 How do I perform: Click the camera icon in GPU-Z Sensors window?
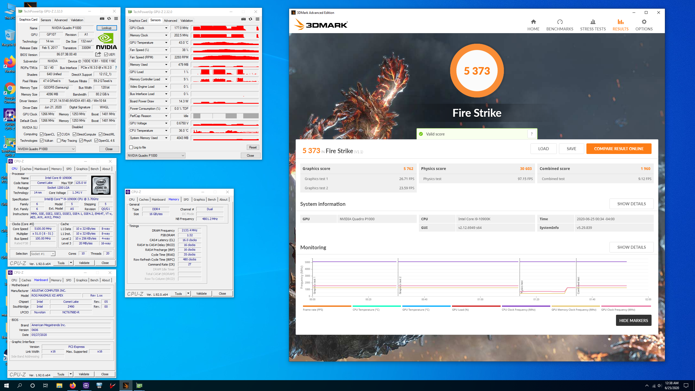[244, 19]
